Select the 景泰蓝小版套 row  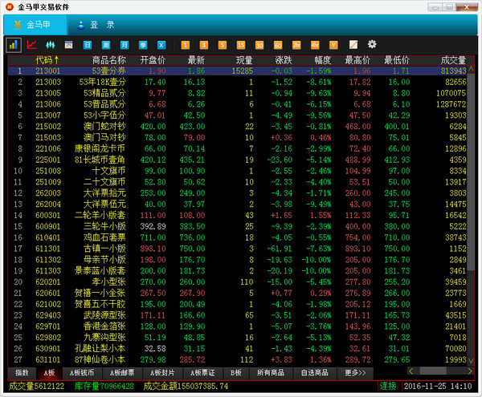tap(237, 271)
